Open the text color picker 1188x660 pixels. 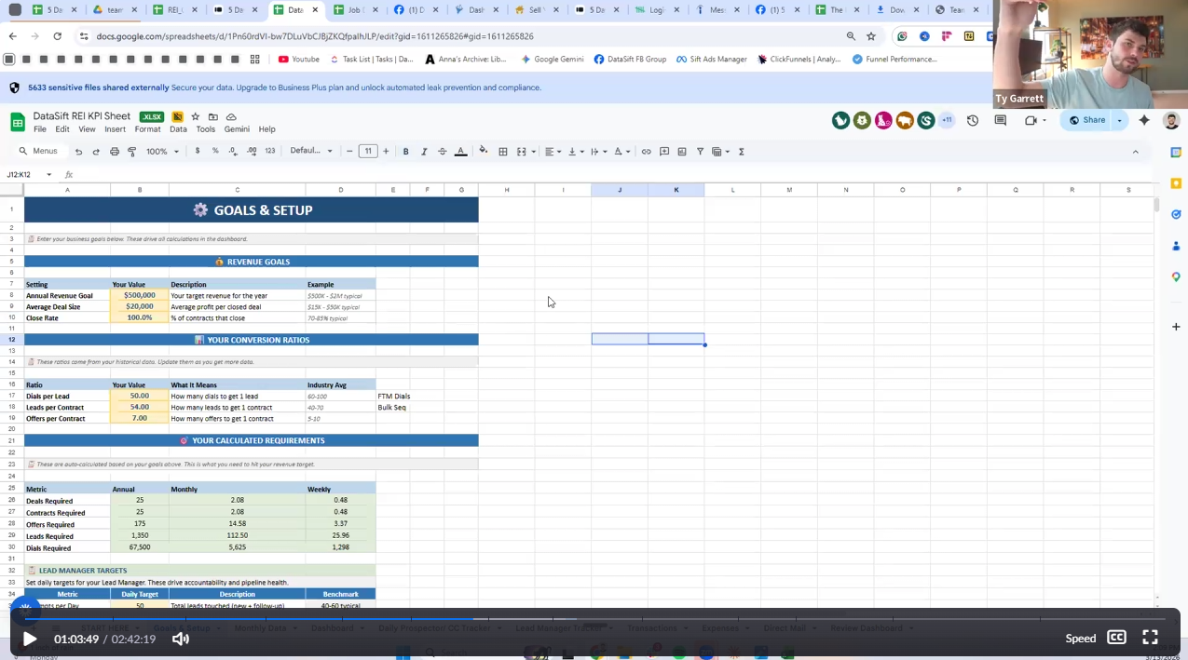pos(460,152)
